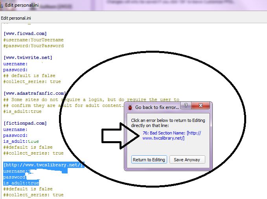
Task: Click username line under fictionpad section
Action: (15, 129)
